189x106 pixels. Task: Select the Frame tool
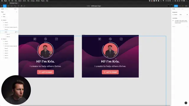click(x=8, y=6)
